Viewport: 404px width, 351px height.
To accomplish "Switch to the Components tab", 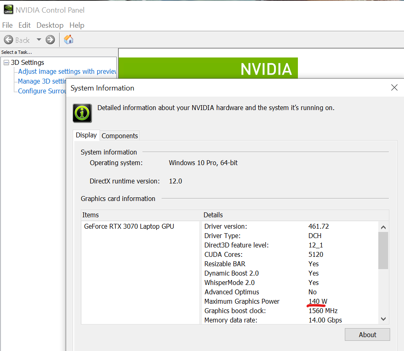I will pos(120,136).
